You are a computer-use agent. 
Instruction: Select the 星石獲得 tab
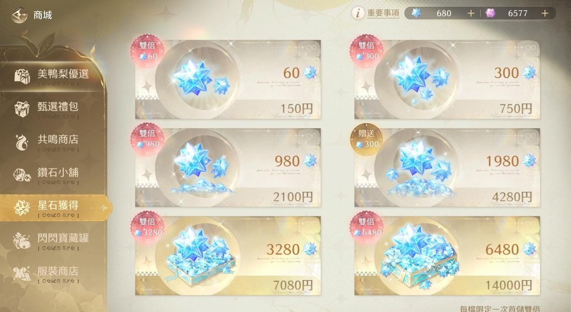(x=54, y=208)
